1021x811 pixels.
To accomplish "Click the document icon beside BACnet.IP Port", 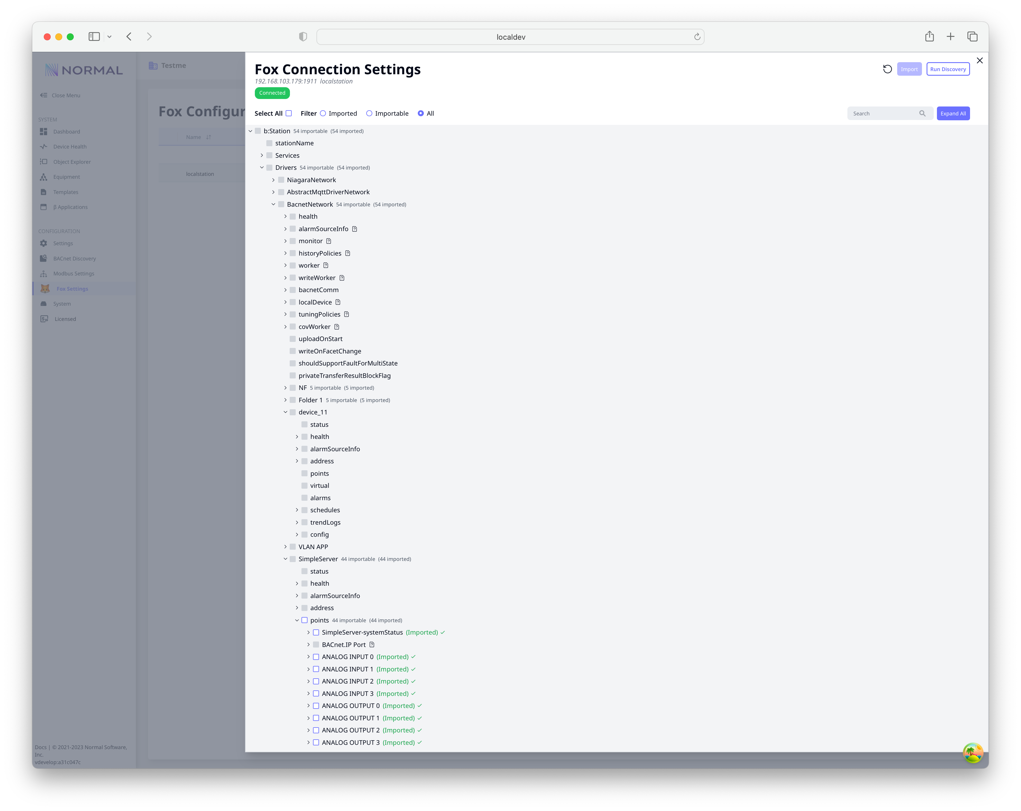I will 372,645.
